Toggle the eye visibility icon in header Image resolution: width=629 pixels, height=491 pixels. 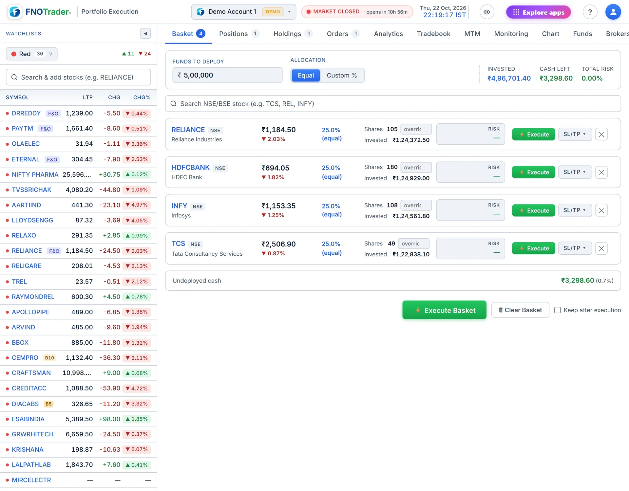coord(487,12)
